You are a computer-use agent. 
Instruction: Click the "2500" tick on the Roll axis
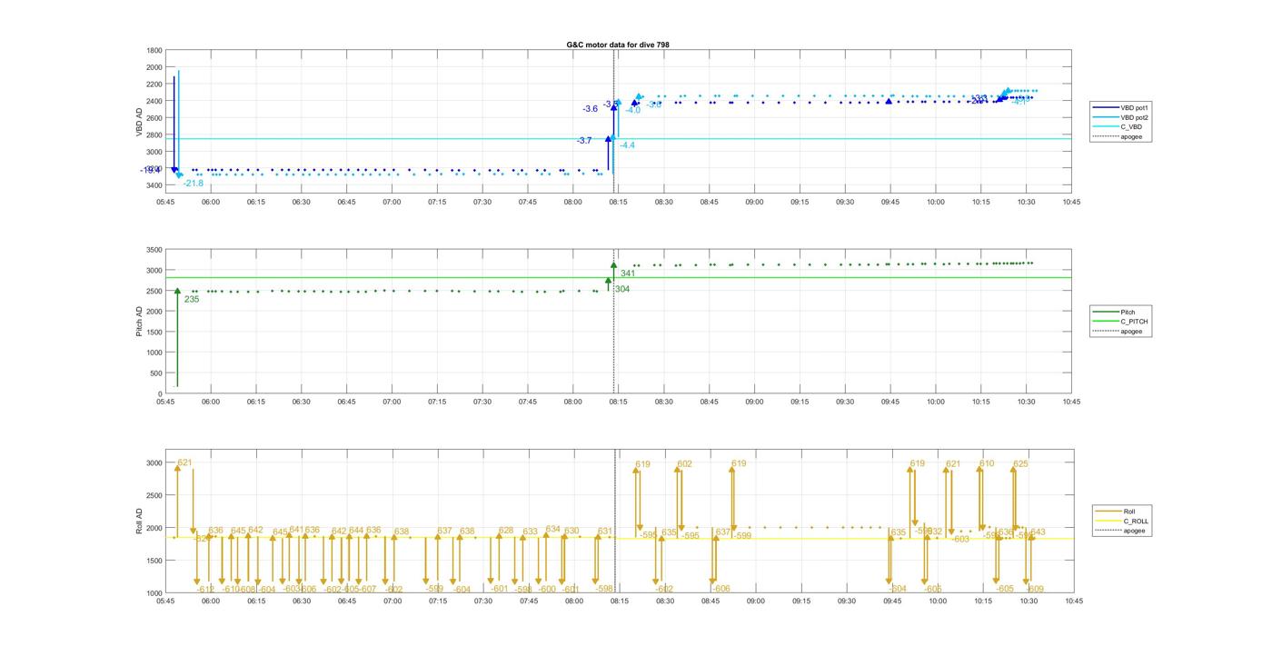pyautogui.click(x=154, y=496)
